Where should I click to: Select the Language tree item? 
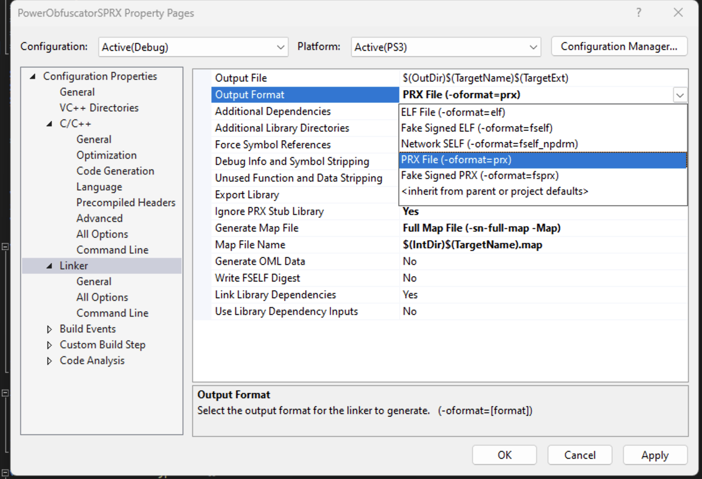click(x=99, y=187)
